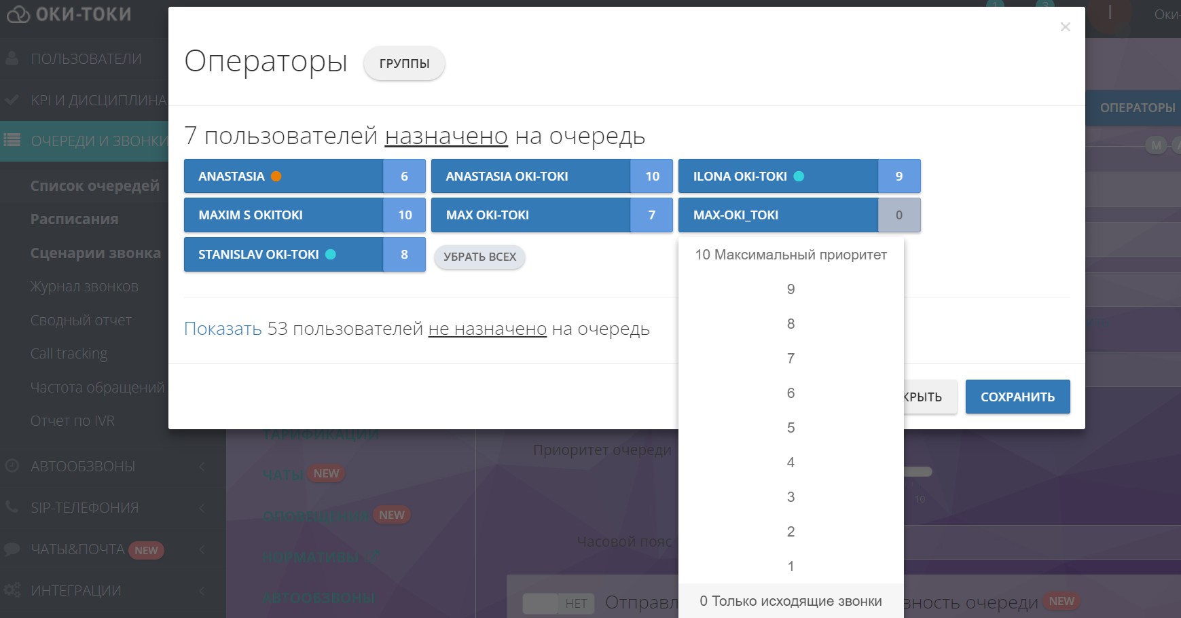Click the KPI И ДИСЦИПЛИНА checkmark icon
The height and width of the screenshot is (618, 1181).
tap(11, 98)
